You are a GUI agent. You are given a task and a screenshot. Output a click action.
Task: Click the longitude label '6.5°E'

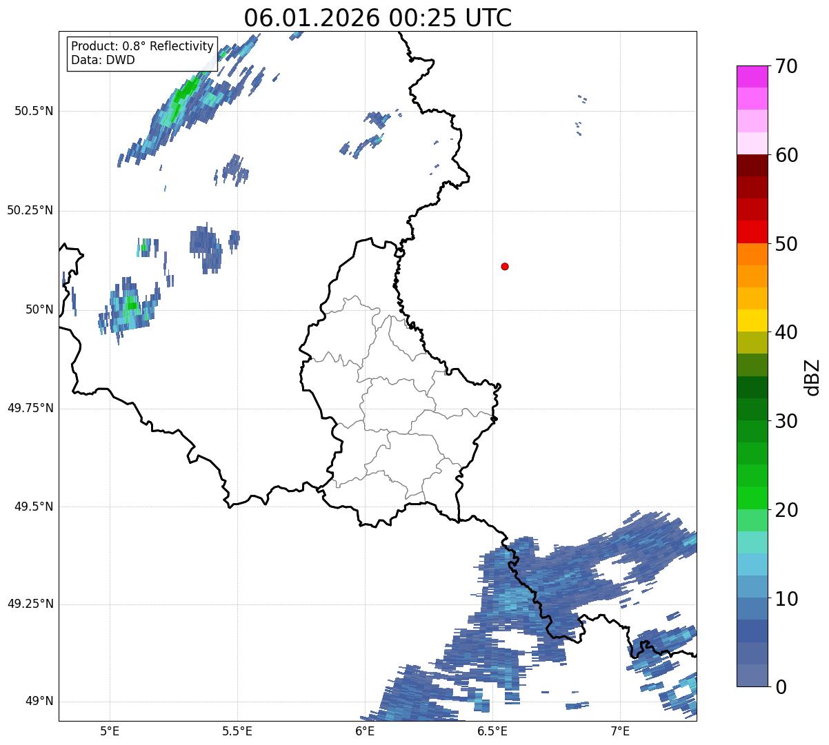click(x=492, y=731)
